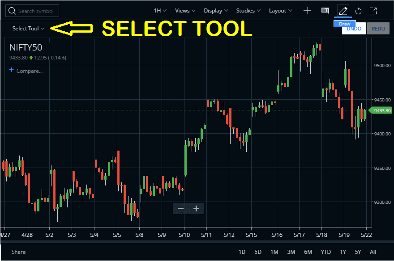The width and height of the screenshot is (394, 261).
Task: Select the 1D range
Action: point(242,252)
